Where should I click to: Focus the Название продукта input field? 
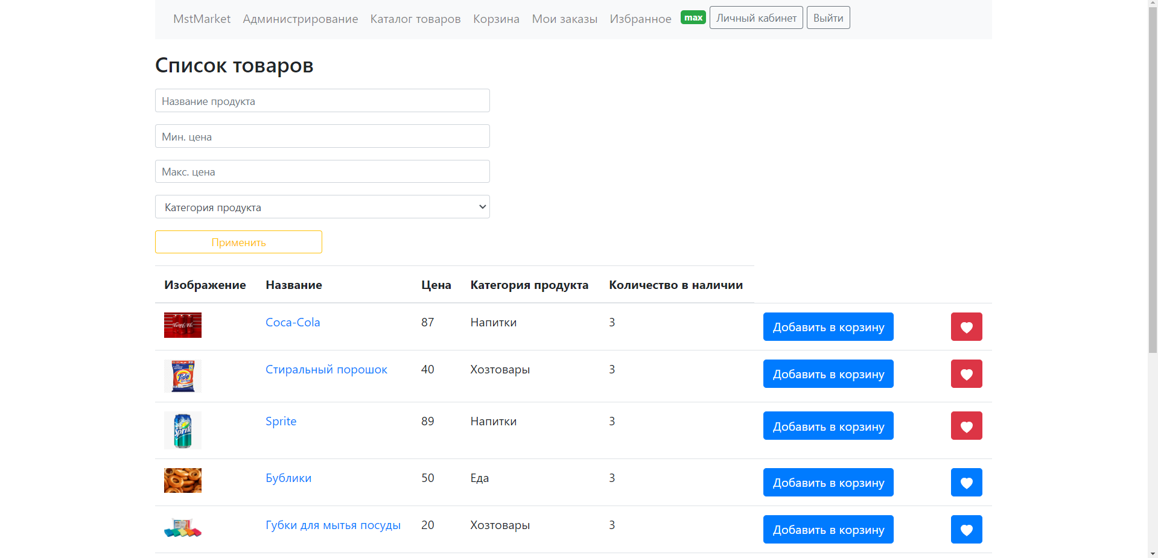pyautogui.click(x=322, y=101)
